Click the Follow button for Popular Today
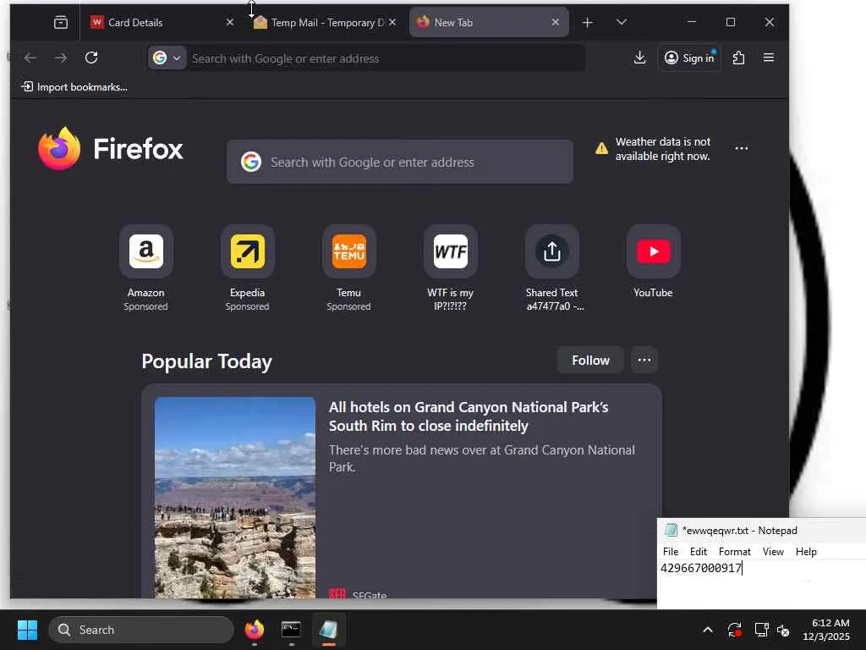The image size is (866, 650). click(x=590, y=360)
